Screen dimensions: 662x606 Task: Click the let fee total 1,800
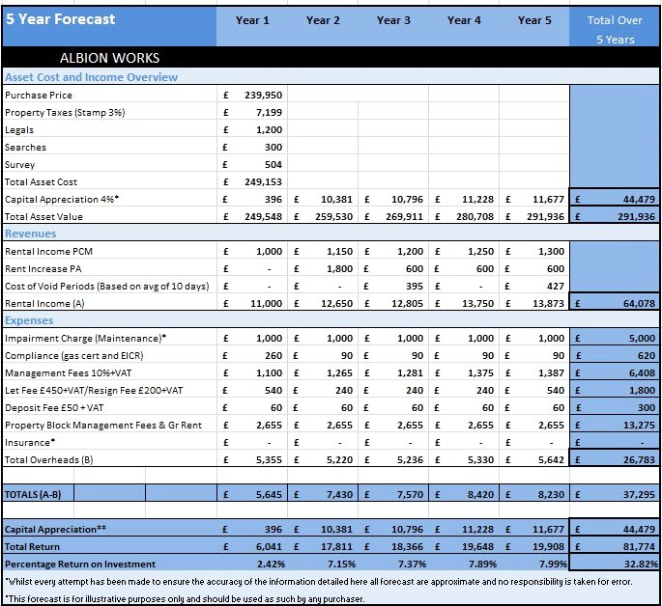tap(642, 390)
